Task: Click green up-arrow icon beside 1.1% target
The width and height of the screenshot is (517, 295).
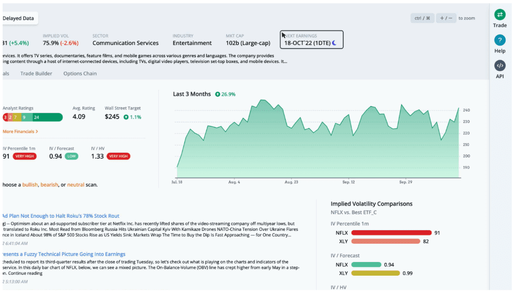Action: (126, 117)
